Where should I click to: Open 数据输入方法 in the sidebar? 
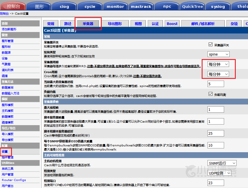pyautogui.click(x=10, y=93)
